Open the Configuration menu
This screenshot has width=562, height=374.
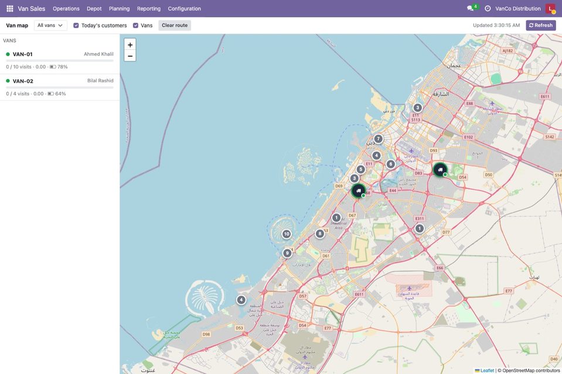tap(184, 9)
